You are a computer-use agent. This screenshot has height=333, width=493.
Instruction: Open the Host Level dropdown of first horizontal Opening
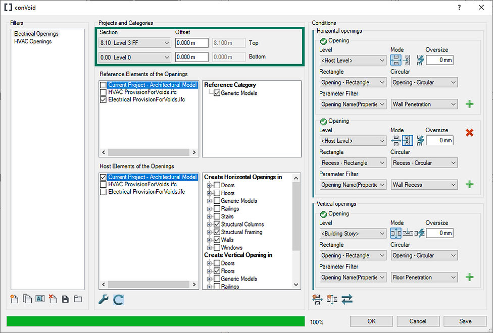point(353,61)
